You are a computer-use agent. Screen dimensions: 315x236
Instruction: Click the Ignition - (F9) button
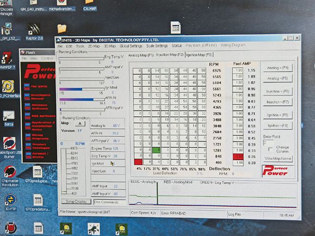[x=278, y=125]
